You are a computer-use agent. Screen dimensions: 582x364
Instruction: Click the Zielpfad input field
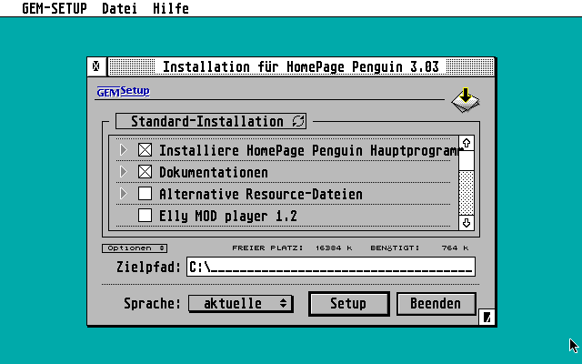tap(331, 267)
